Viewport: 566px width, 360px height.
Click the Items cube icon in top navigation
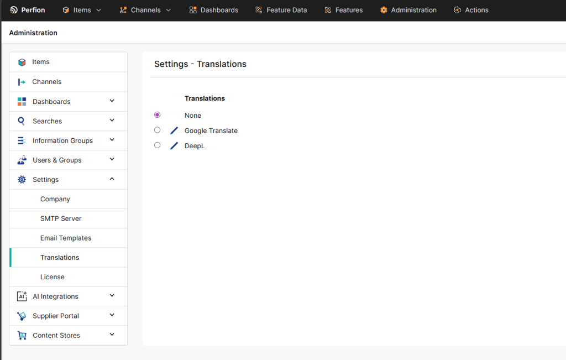point(66,10)
